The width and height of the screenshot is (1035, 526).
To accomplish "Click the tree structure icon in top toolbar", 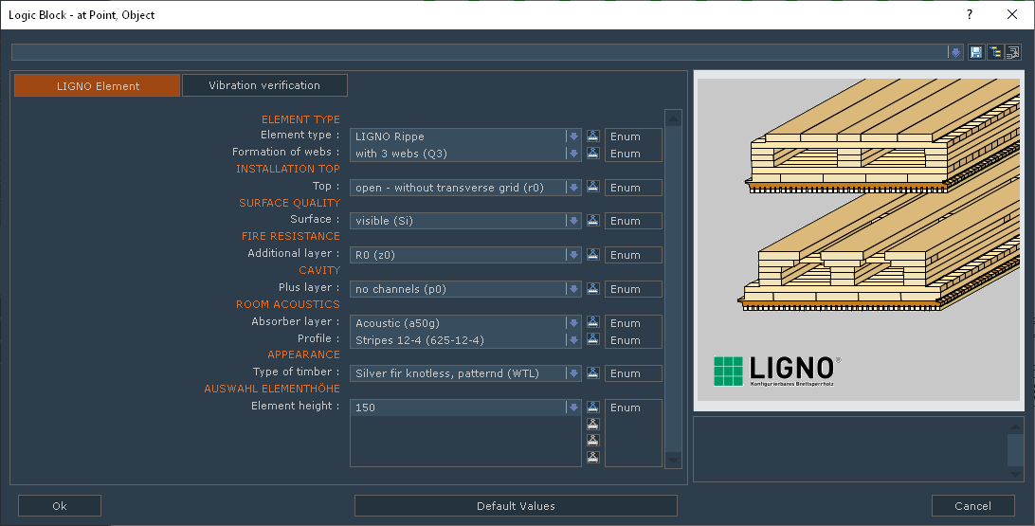I will 995,52.
